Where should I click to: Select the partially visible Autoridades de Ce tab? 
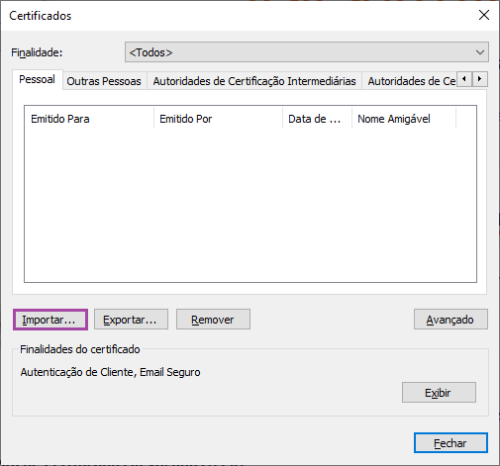tap(409, 81)
